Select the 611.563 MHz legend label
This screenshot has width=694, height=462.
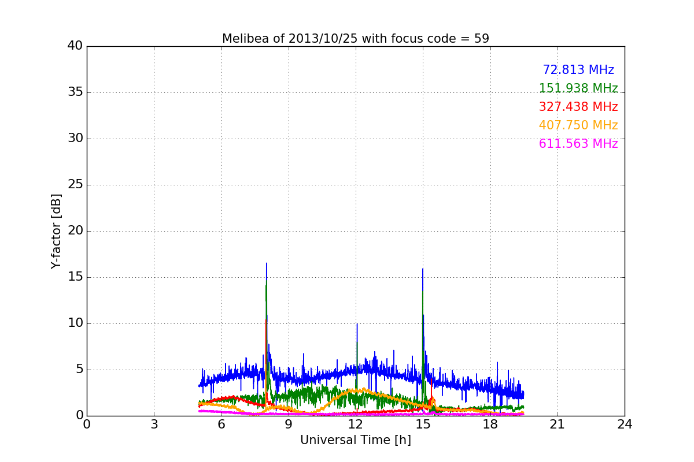[x=578, y=144]
